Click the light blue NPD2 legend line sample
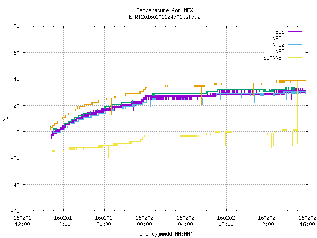This screenshot has height=238, width=317. pyautogui.click(x=295, y=45)
